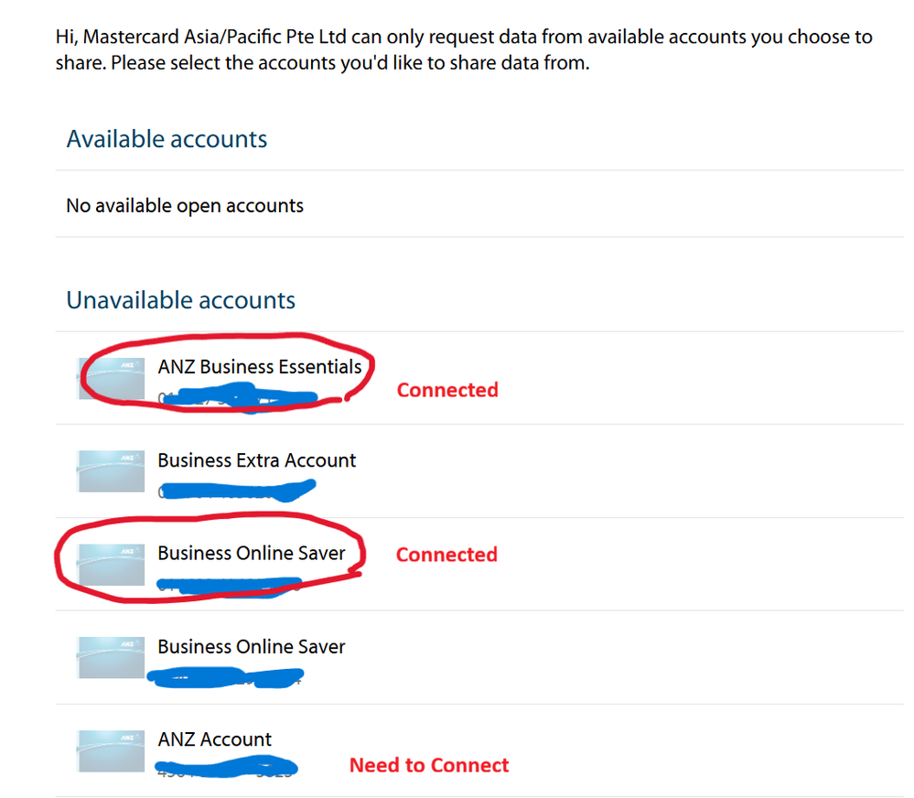The image size is (914, 798).
Task: Click the Available accounts heading
Action: point(167,139)
